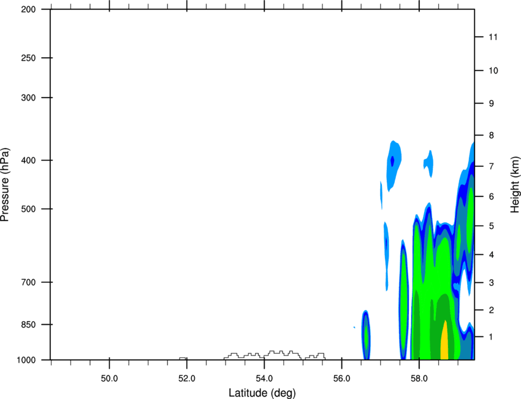Click the 5 km height label

coord(492,226)
